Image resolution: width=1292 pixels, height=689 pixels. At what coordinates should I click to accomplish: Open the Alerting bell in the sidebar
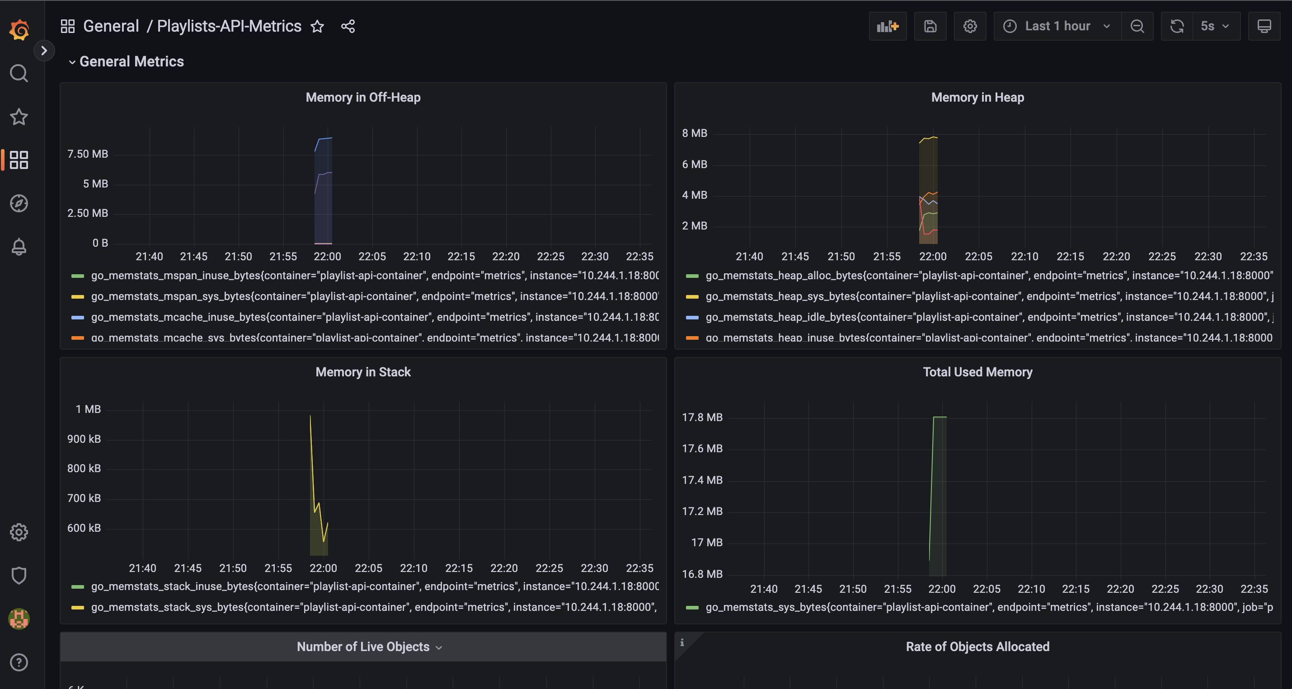pos(19,247)
